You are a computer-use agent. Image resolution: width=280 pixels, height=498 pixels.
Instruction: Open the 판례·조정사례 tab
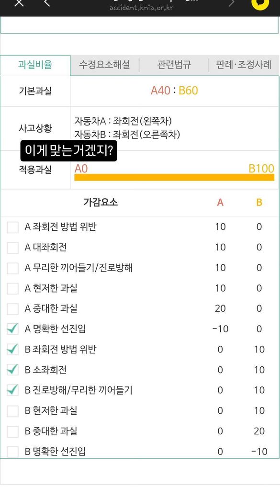pos(244,65)
